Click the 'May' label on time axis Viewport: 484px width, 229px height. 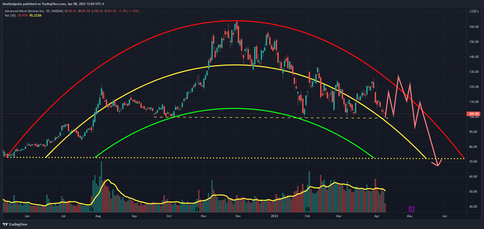[x=410, y=216]
